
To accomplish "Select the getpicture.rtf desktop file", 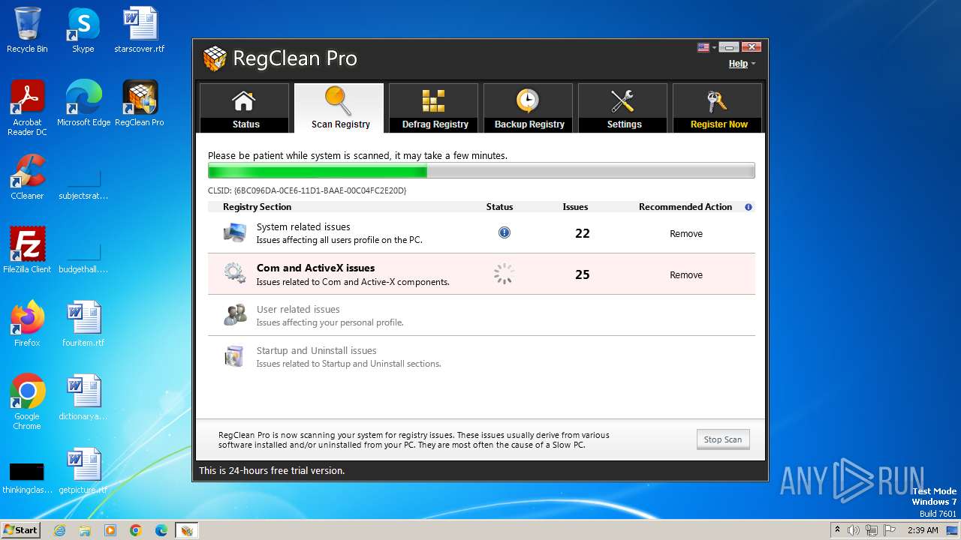I will pyautogui.click(x=83, y=471).
